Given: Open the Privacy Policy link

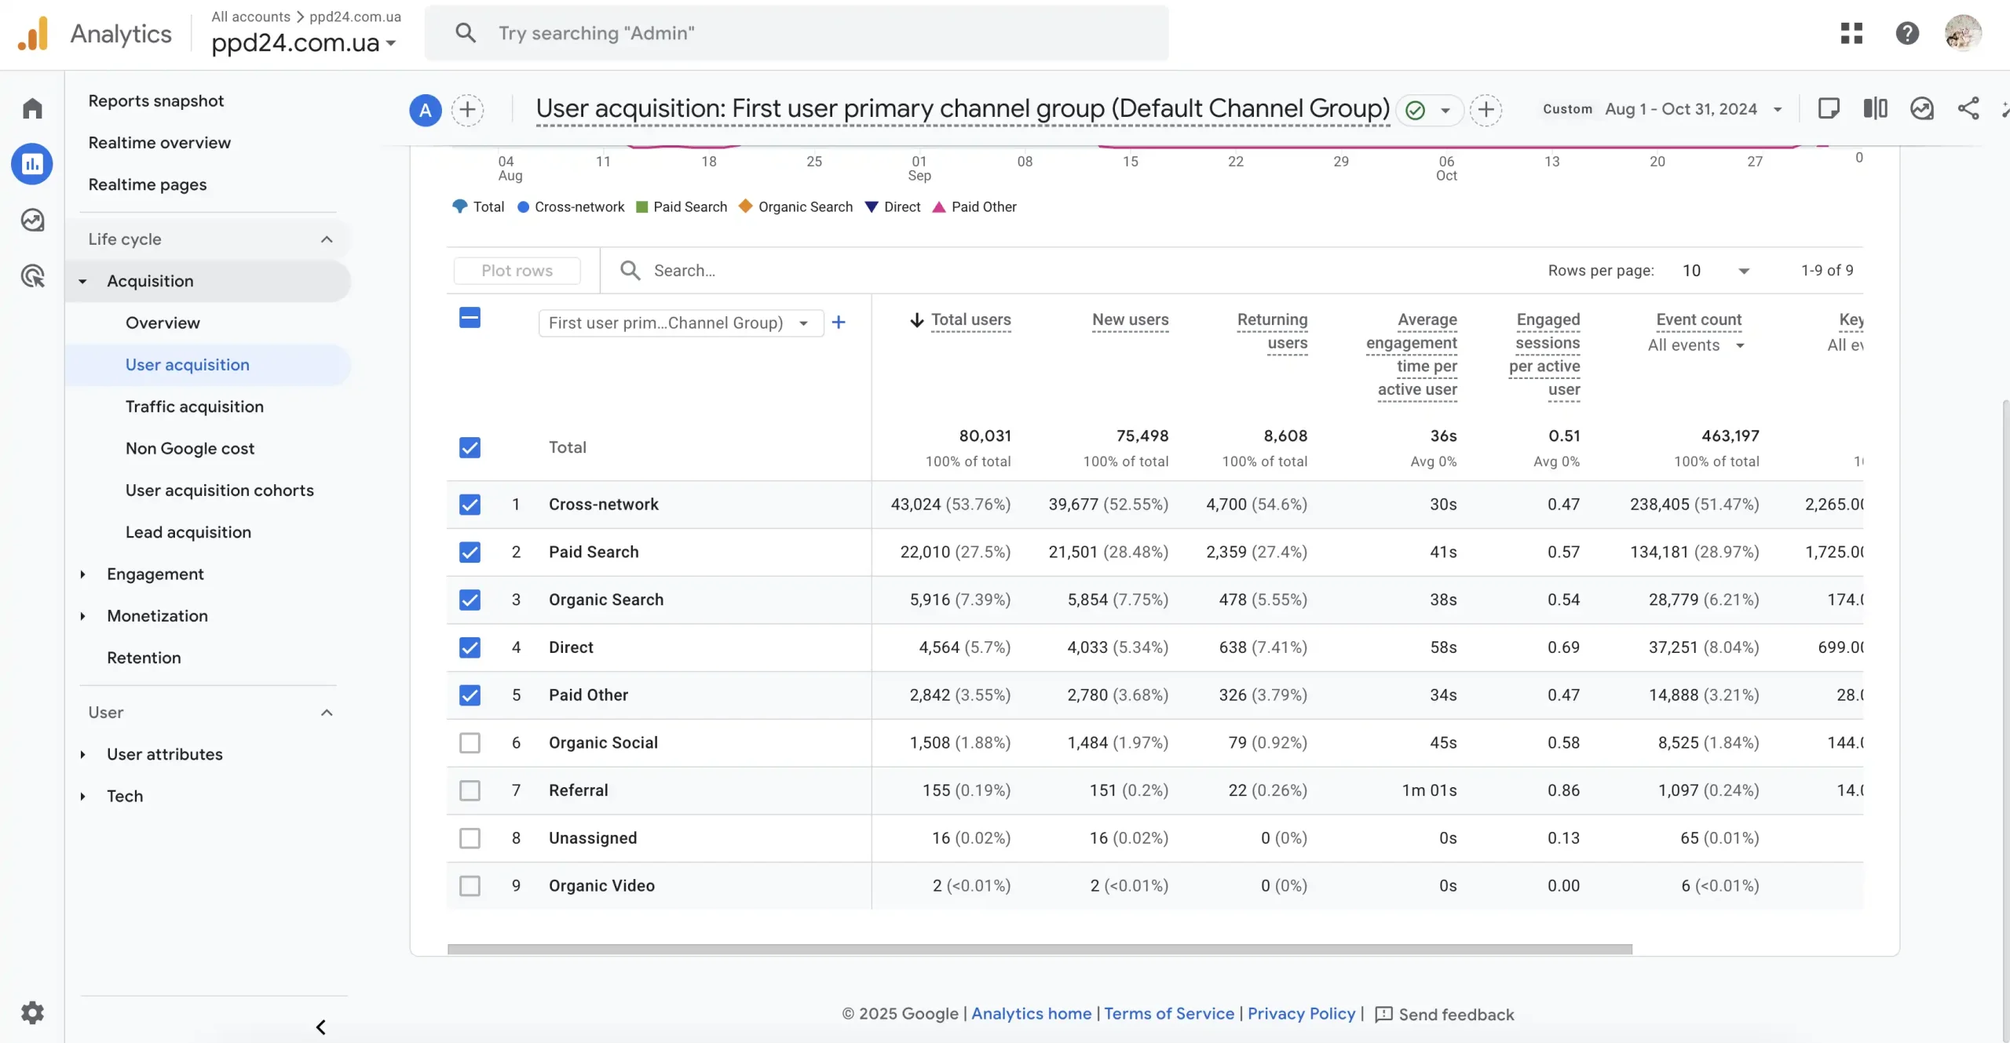Looking at the screenshot, I should pyautogui.click(x=1301, y=1013).
